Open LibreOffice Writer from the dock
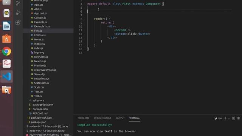242x136 pixels. pyautogui.click(x=6, y=26)
